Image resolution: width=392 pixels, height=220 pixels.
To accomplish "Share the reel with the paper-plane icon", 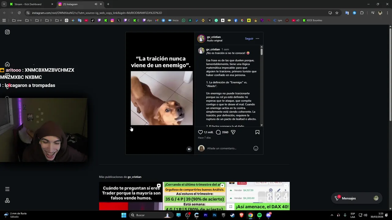I will (x=233, y=132).
